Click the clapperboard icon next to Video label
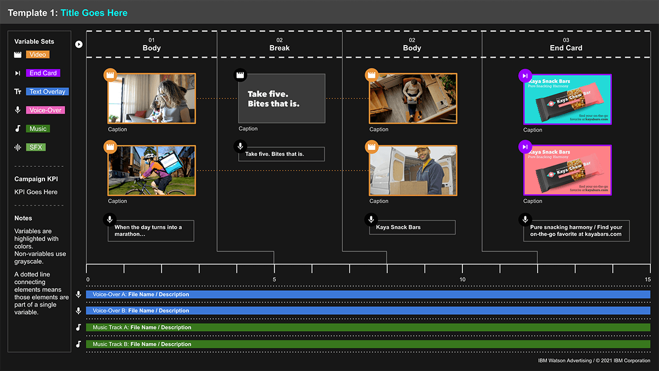Viewport: 659px width, 371px height. [18, 54]
